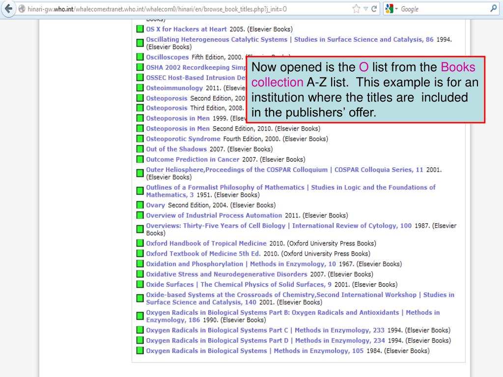Open Outcome Prediction in Cancer link

[x=193, y=160]
